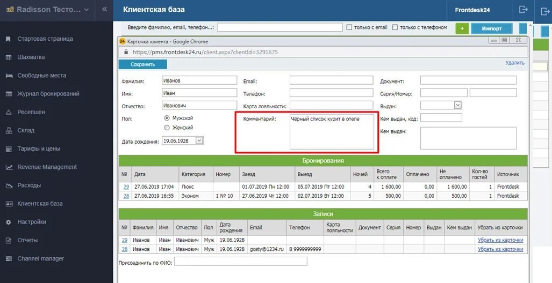Open Шахматка in the sidebar menu
The image size is (552, 283).
pyautogui.click(x=31, y=57)
